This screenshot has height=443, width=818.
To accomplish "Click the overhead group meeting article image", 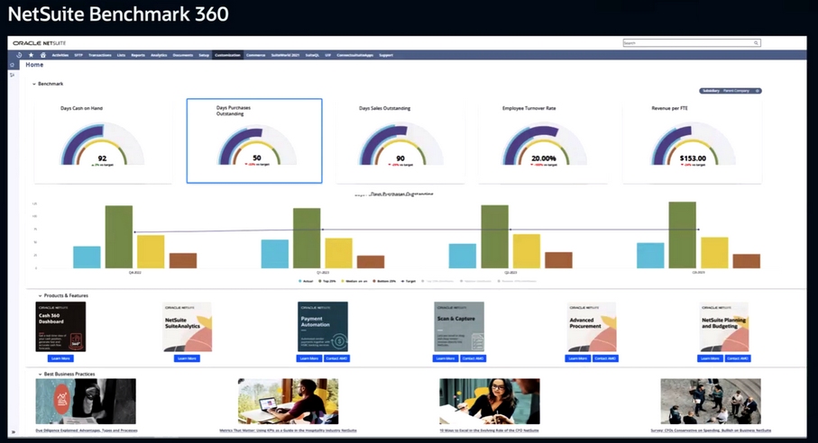I will point(711,402).
